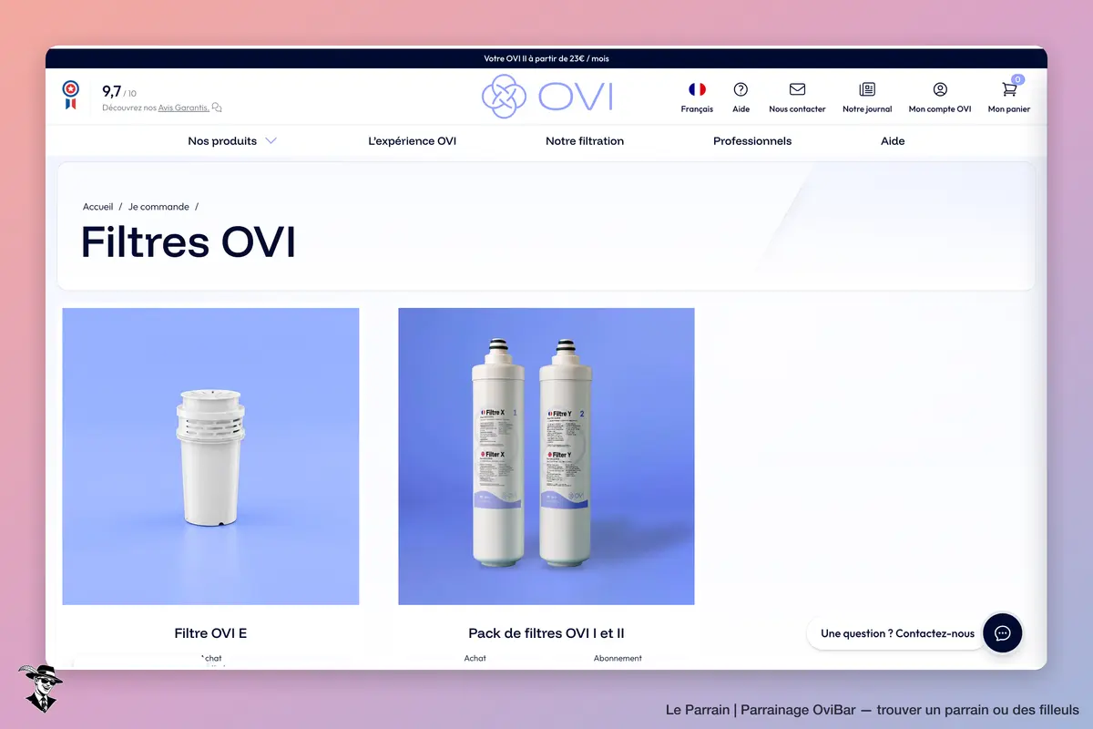Expand the Nos produits chevron
Viewport: 1093px width, 729px height.
tap(271, 141)
